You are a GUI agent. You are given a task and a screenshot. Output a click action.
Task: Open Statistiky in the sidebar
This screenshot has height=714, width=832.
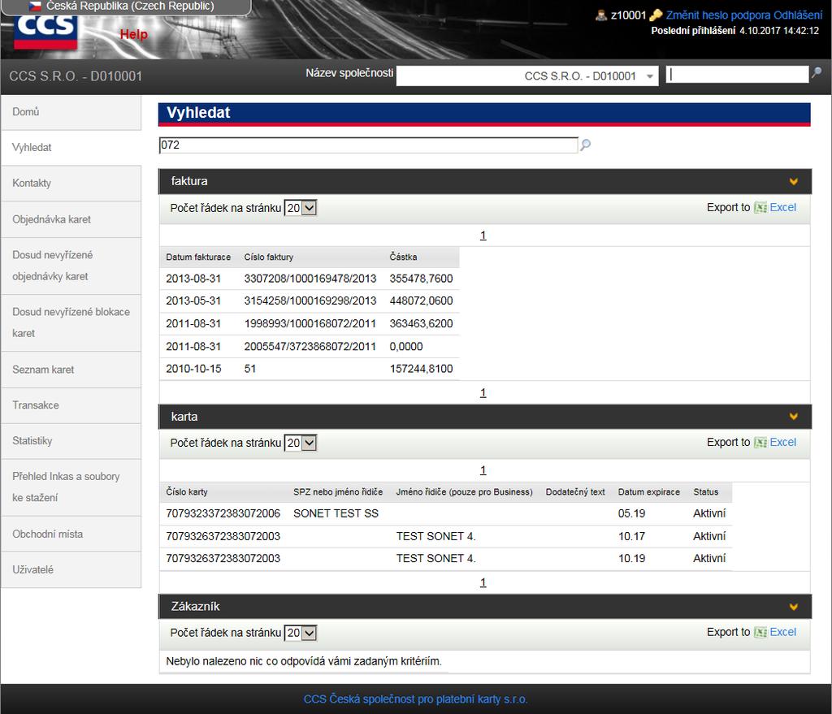(x=71, y=441)
